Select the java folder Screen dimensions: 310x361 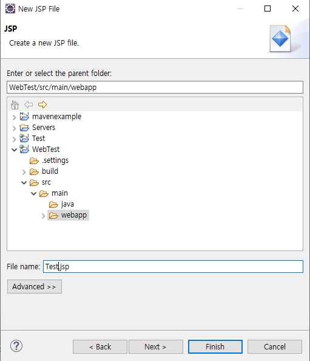(61, 204)
